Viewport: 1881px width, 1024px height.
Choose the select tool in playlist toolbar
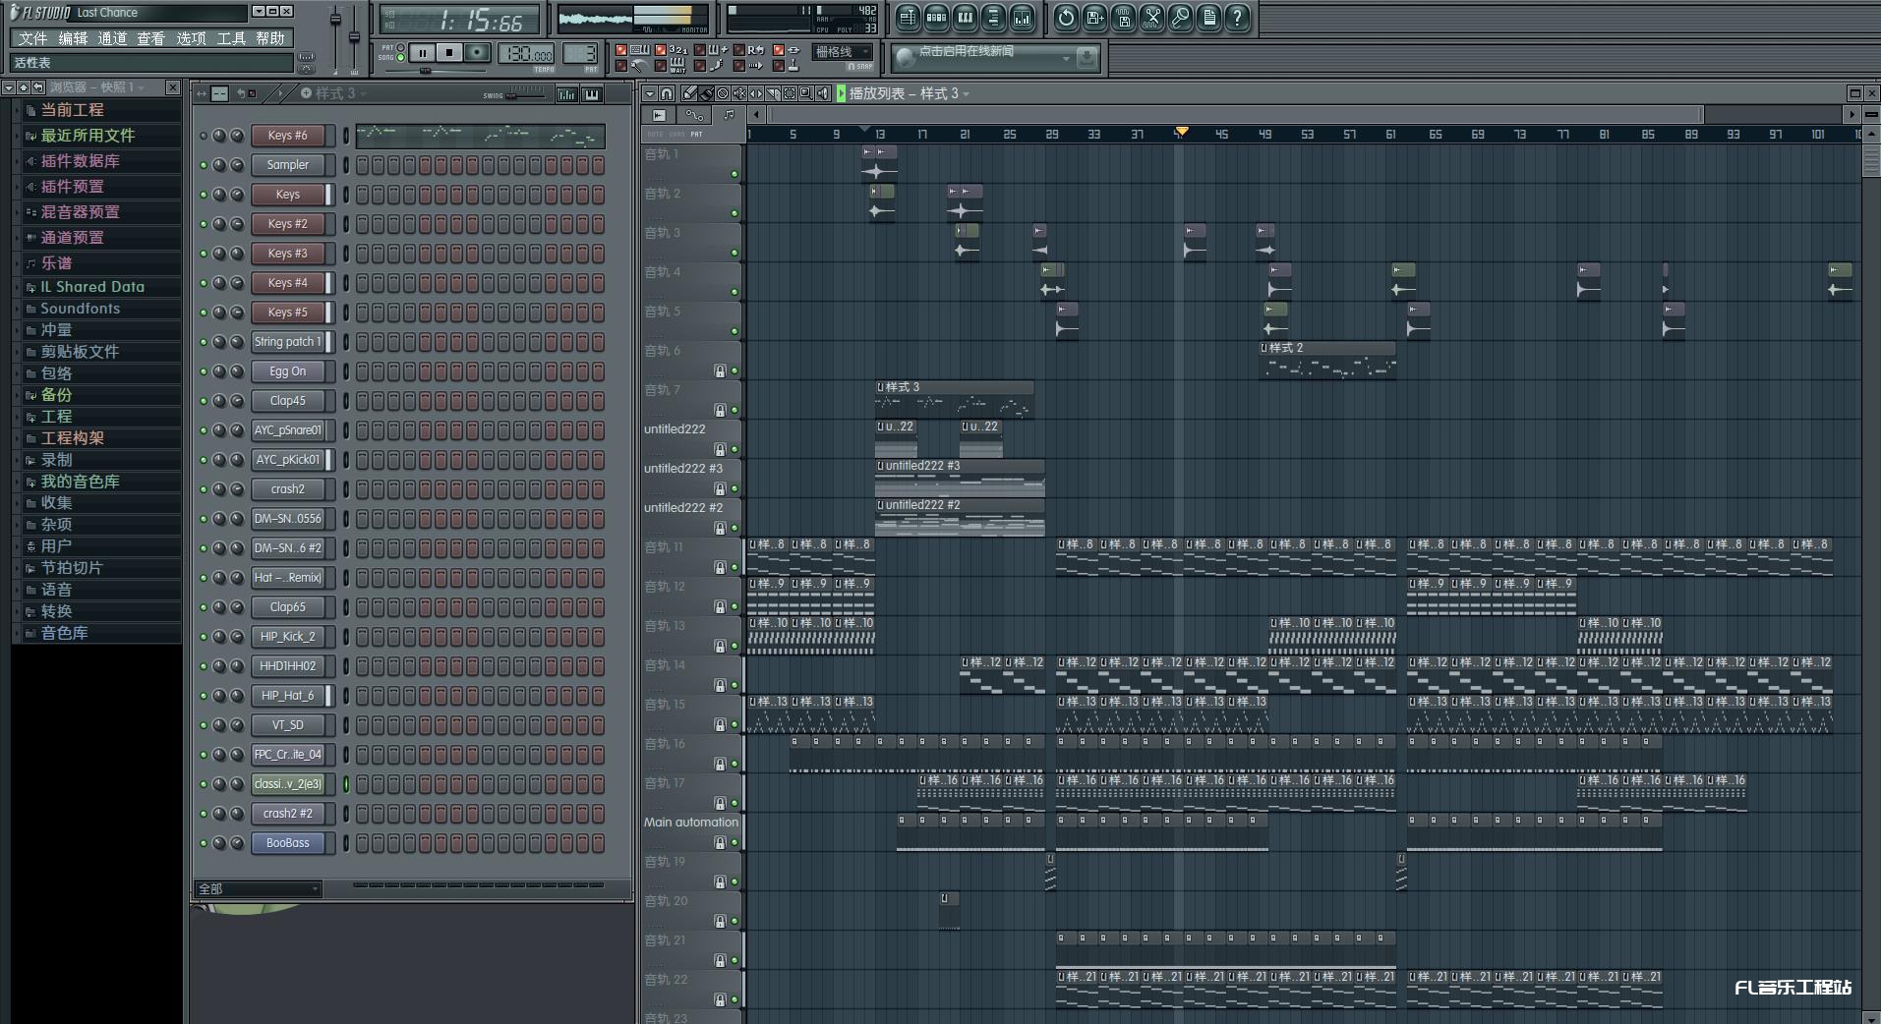coord(790,93)
